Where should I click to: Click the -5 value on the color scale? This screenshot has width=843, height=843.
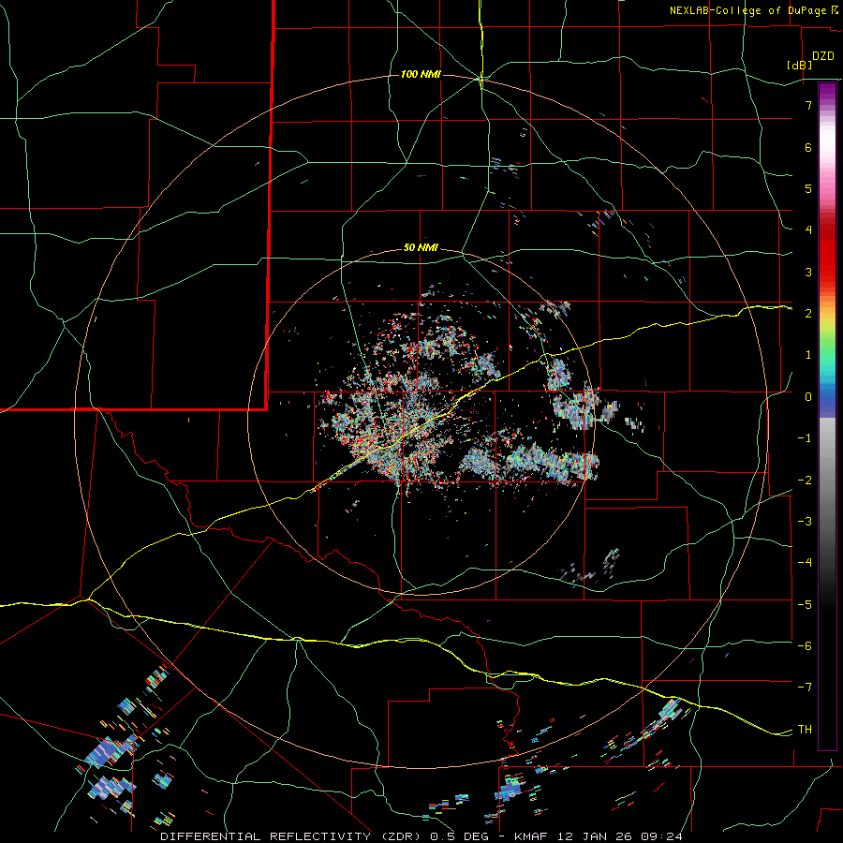tap(805, 604)
